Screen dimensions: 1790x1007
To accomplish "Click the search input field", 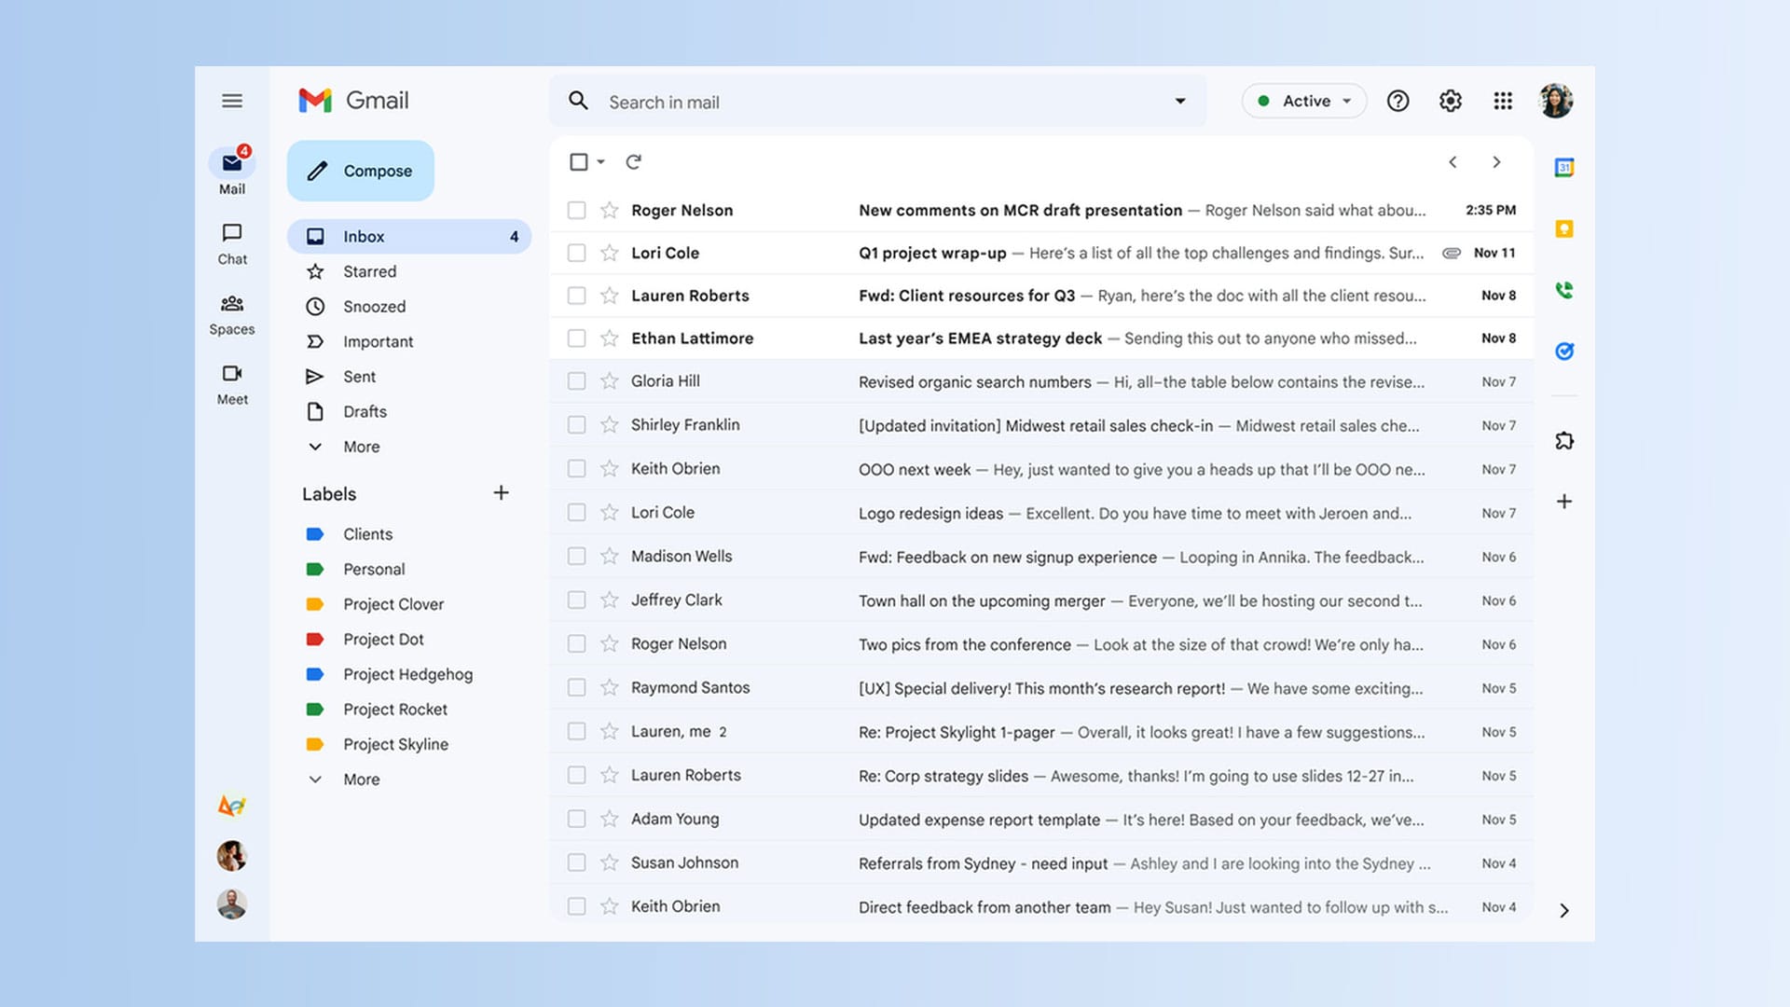I will pos(878,101).
